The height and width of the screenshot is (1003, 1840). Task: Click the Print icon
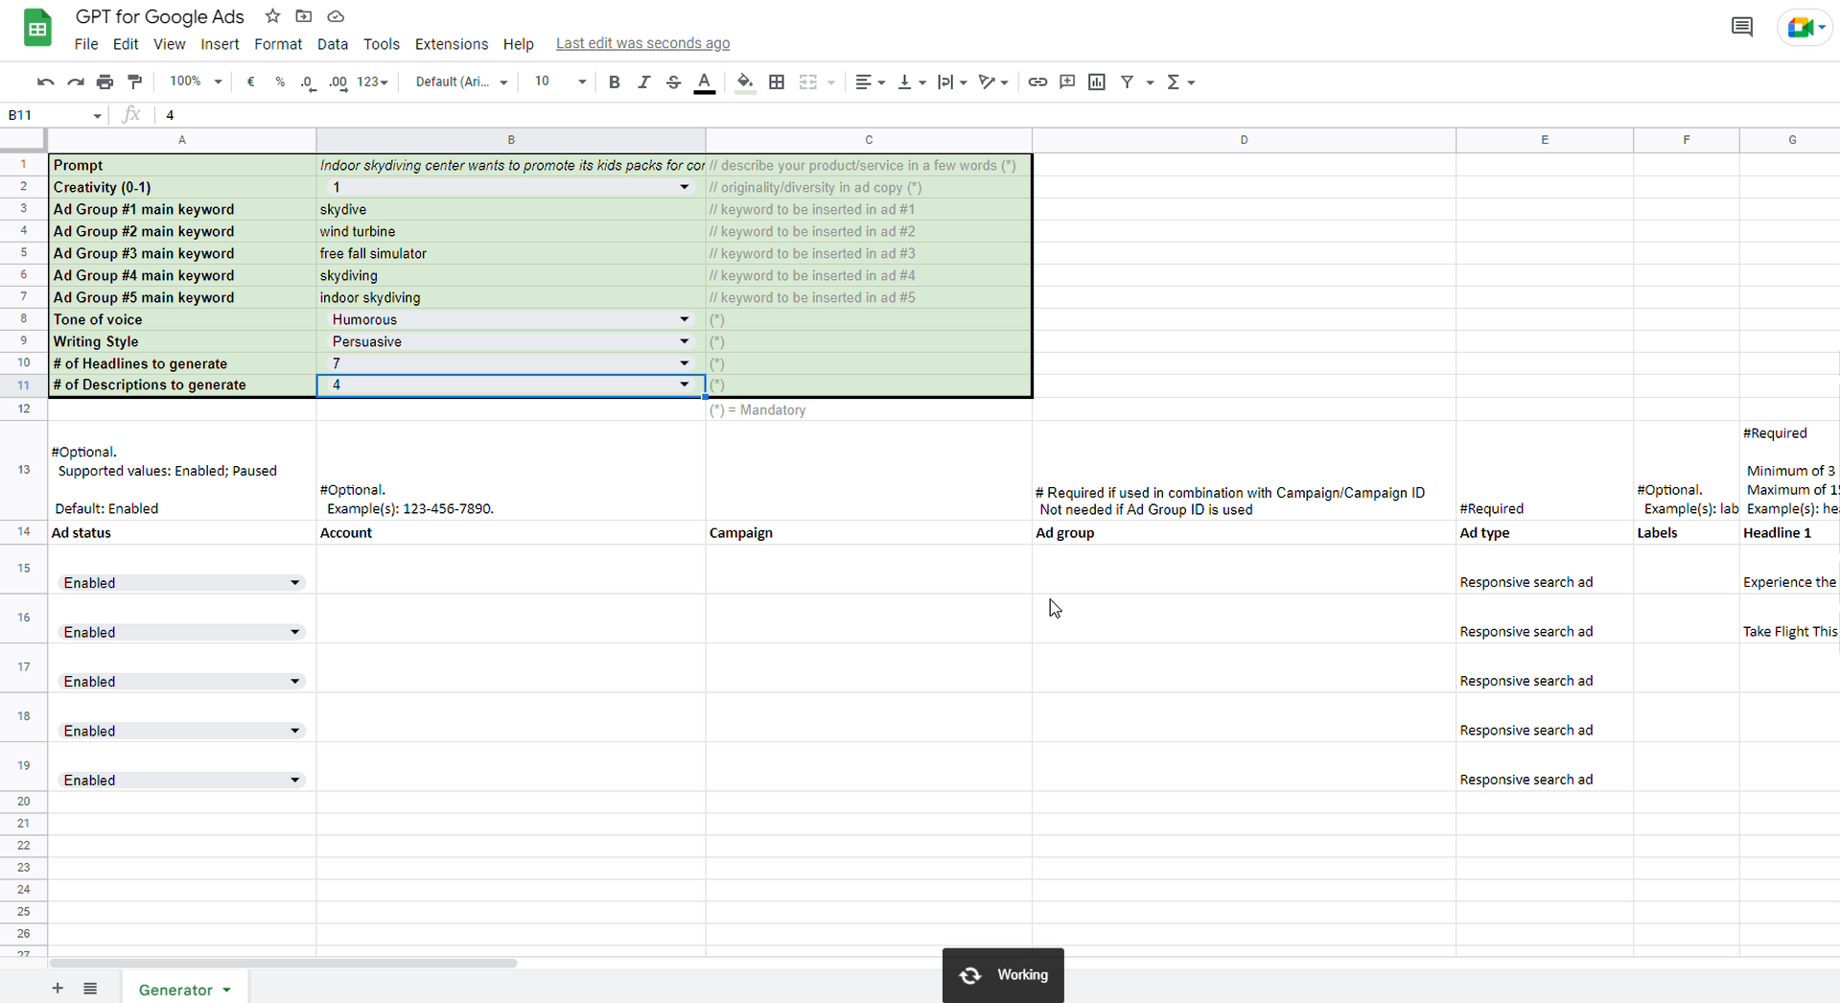pos(105,82)
